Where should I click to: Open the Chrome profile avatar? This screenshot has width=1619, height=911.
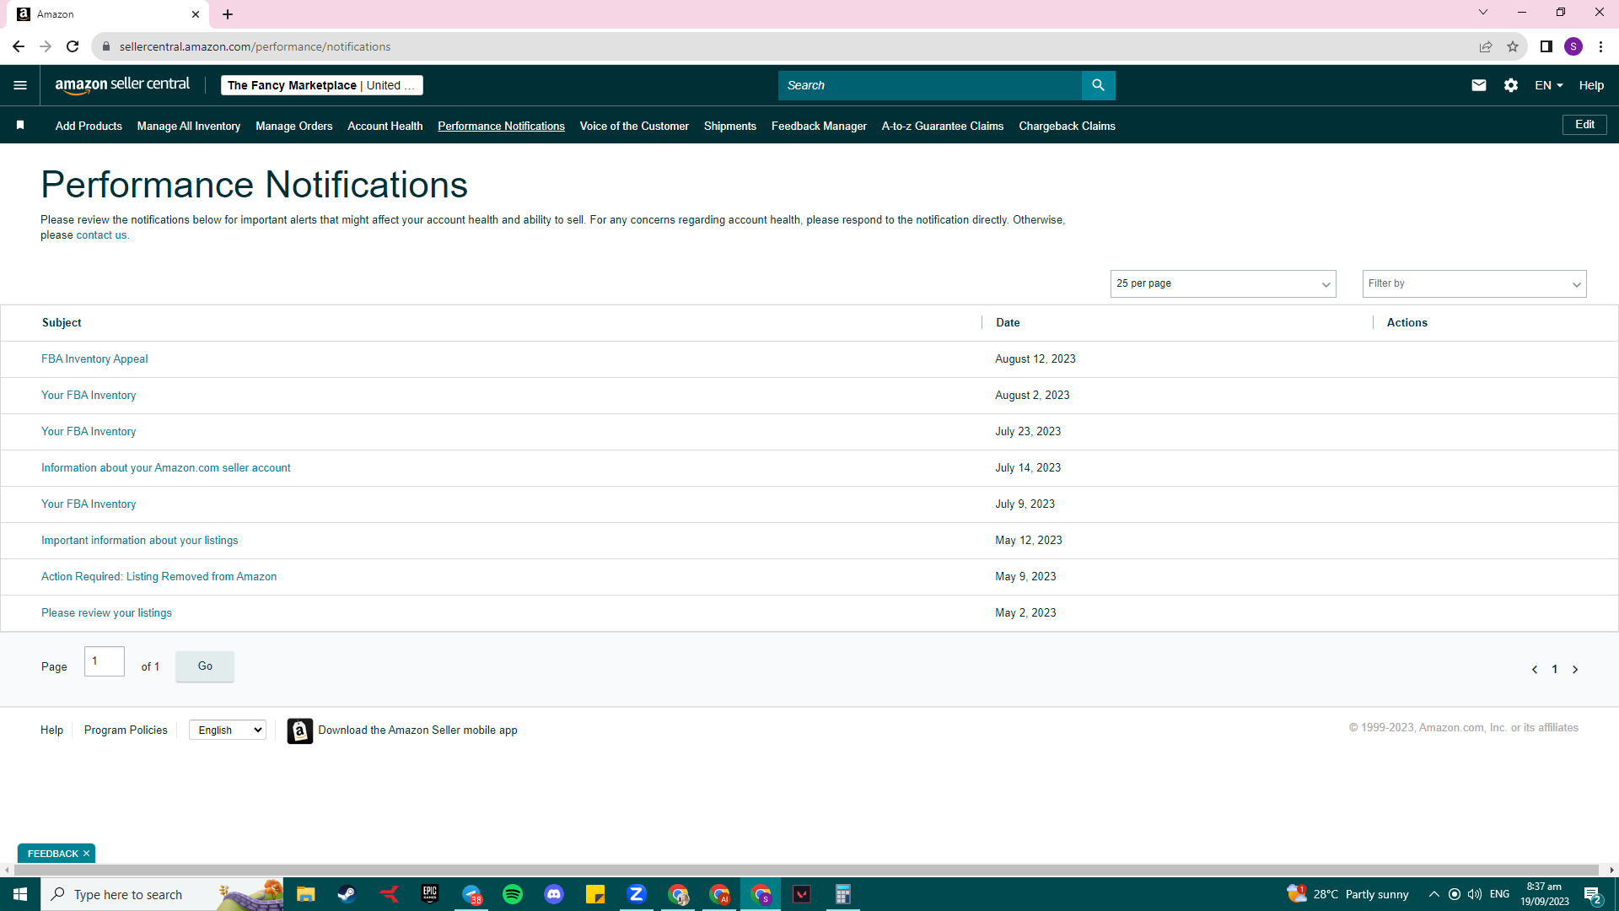[1573, 46]
